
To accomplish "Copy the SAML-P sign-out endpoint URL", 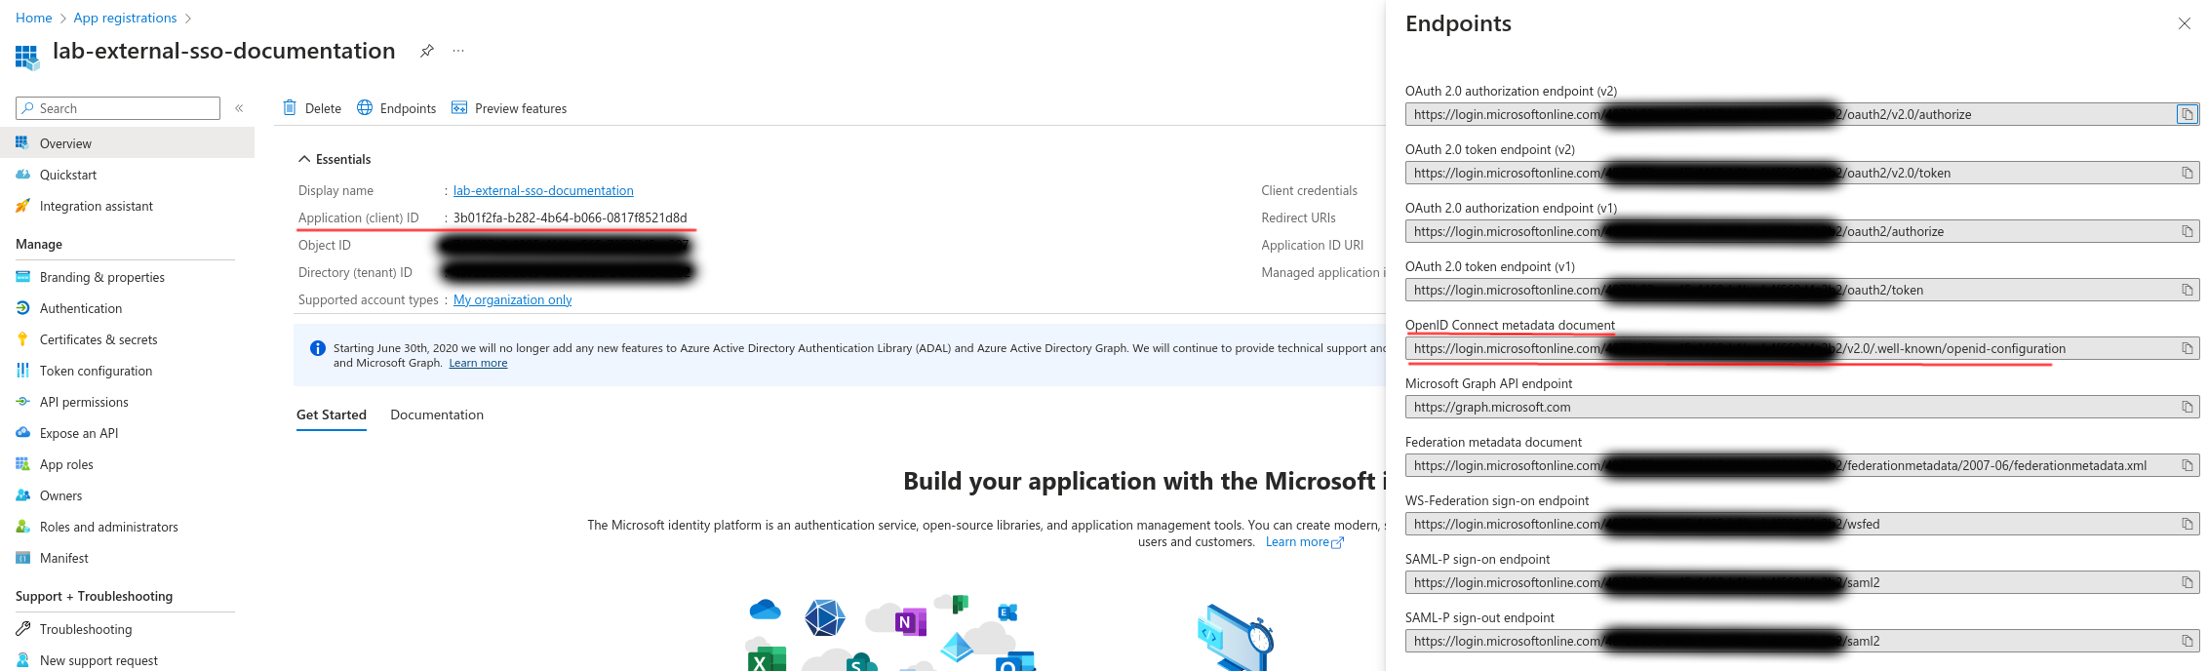I will coord(2188,641).
